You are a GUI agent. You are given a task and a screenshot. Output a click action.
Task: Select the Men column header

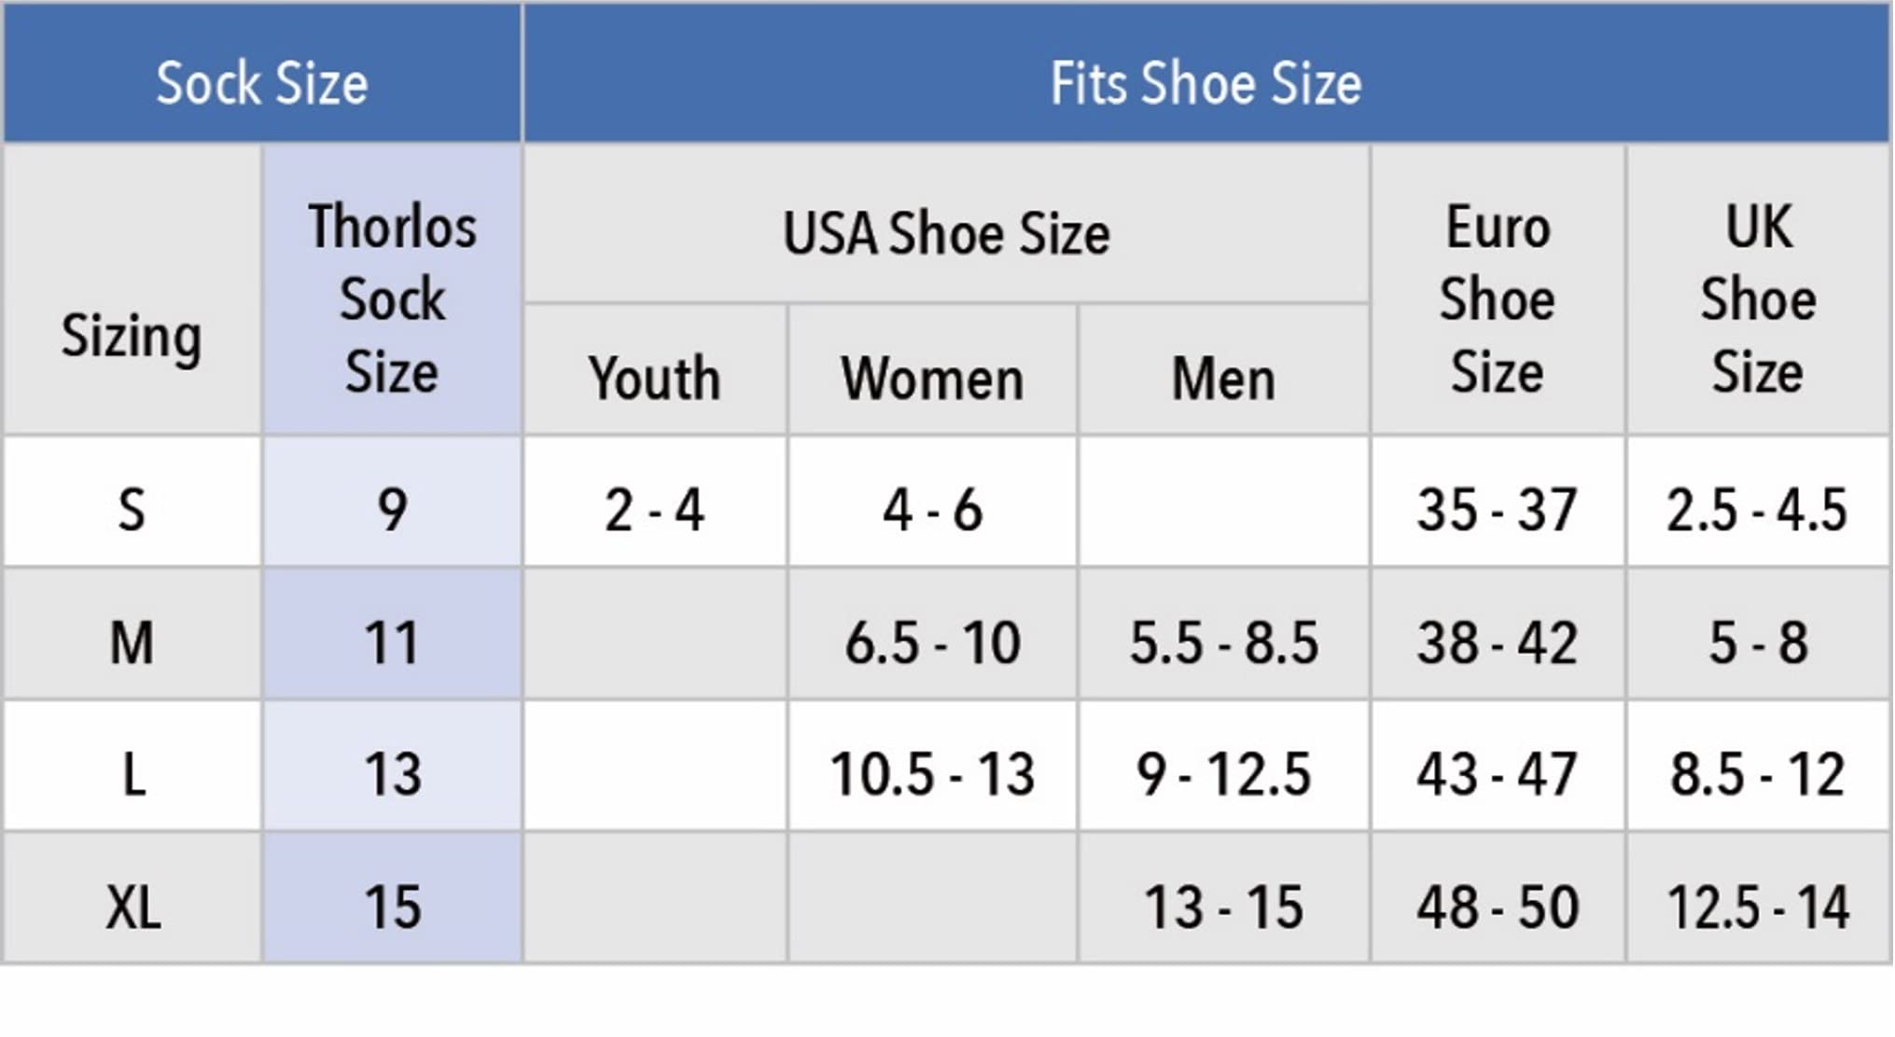pyautogui.click(x=1223, y=379)
